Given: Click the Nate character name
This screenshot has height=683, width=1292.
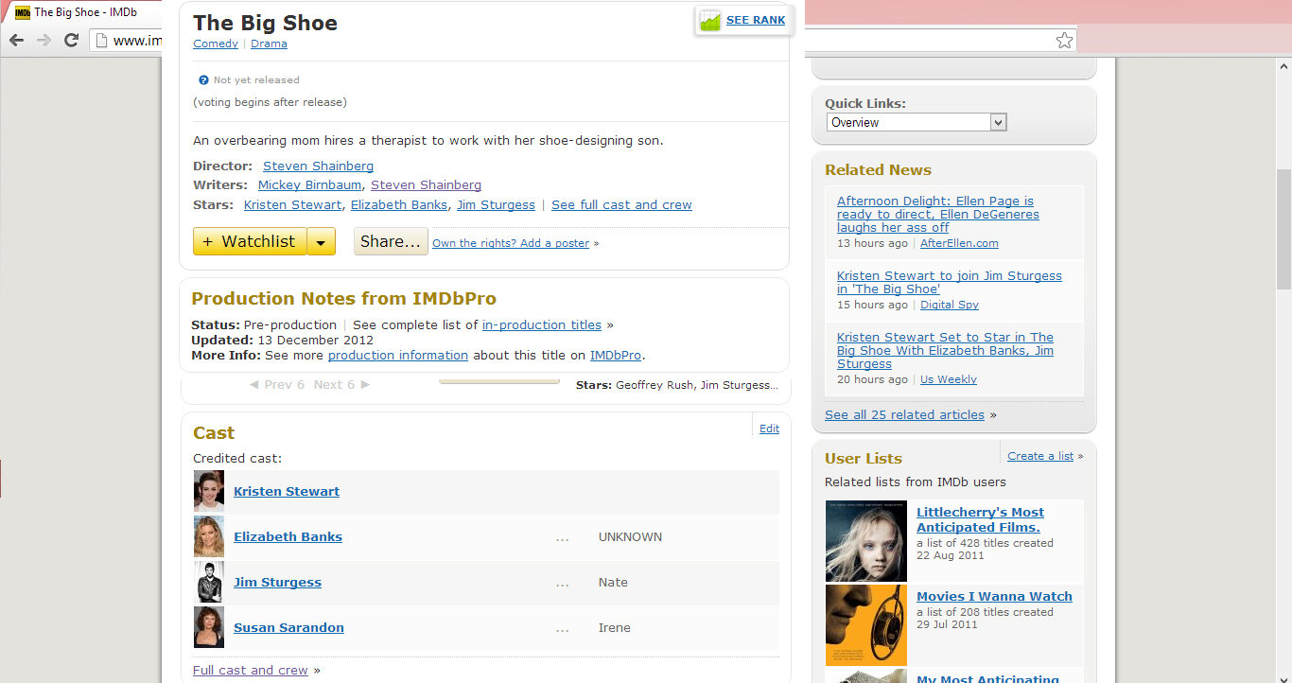Looking at the screenshot, I should [x=613, y=583].
